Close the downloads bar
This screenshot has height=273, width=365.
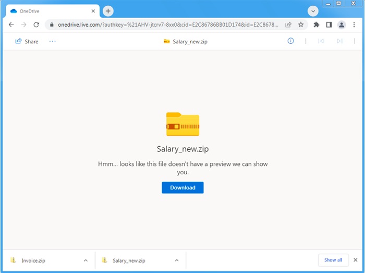[x=356, y=260]
